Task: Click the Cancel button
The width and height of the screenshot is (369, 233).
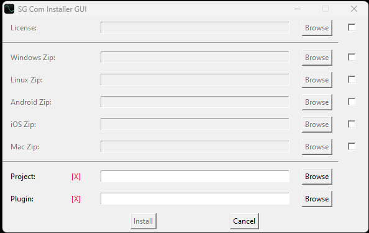Action: pos(244,221)
